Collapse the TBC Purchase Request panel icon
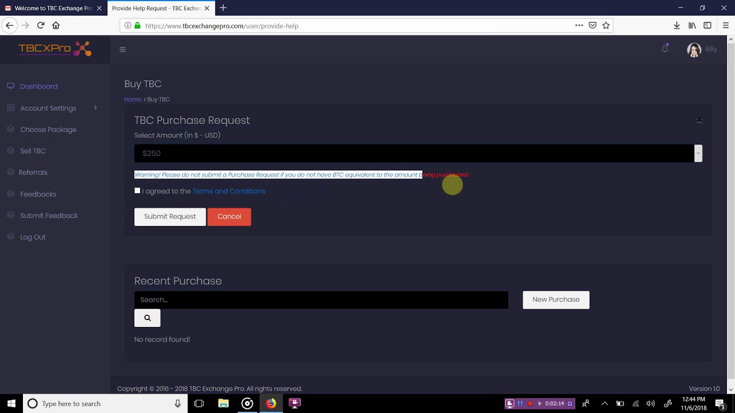 [x=699, y=120]
